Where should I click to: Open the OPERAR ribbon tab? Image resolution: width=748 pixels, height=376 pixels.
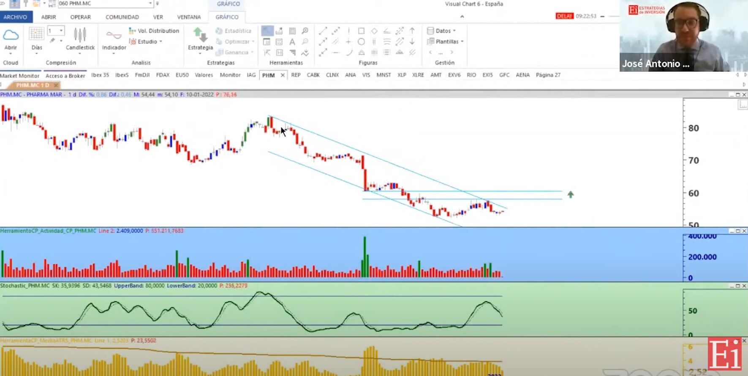coord(81,17)
